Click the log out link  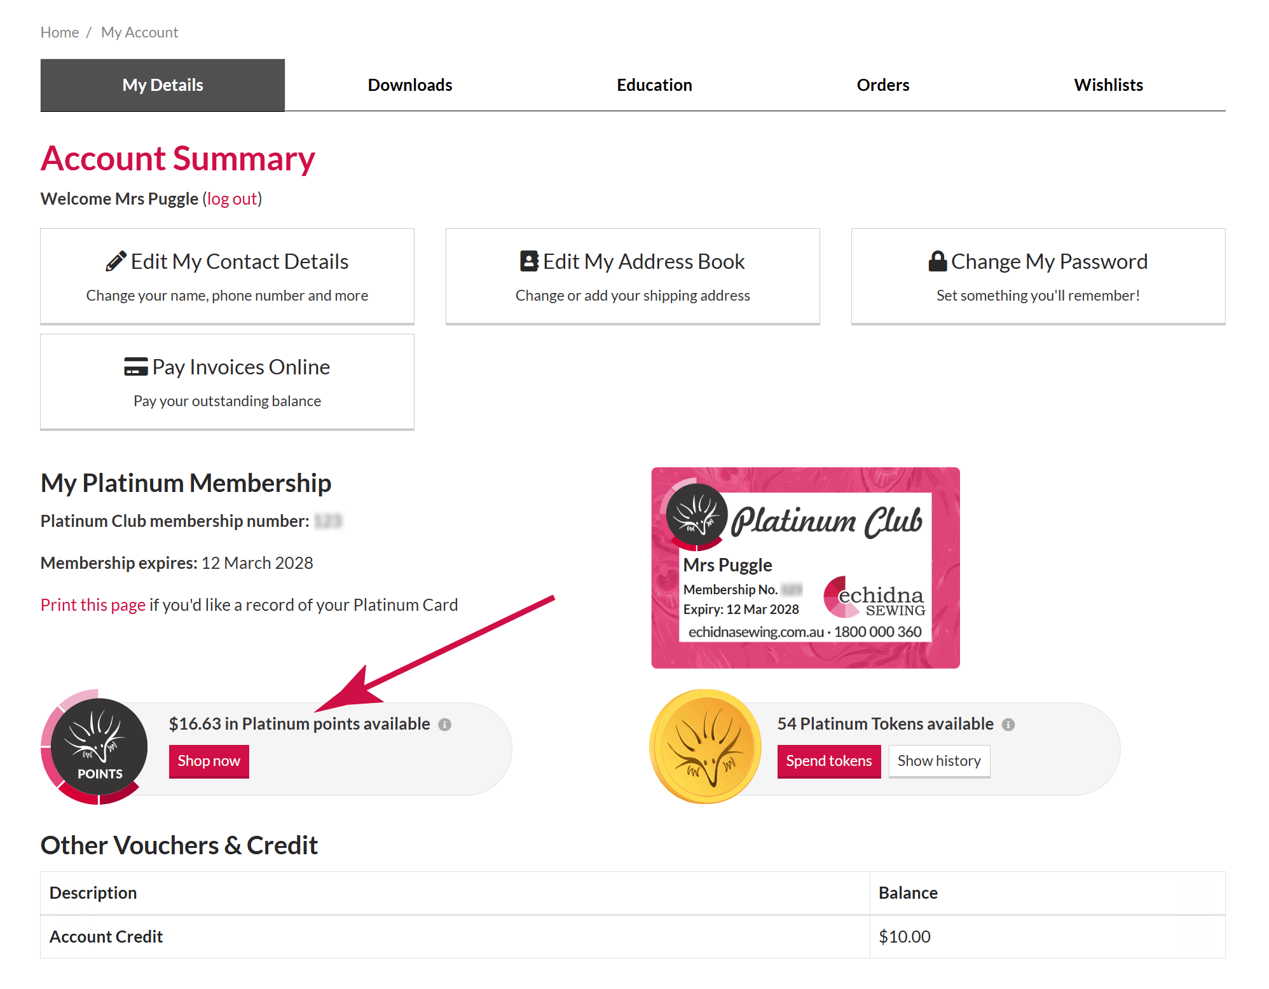point(232,199)
